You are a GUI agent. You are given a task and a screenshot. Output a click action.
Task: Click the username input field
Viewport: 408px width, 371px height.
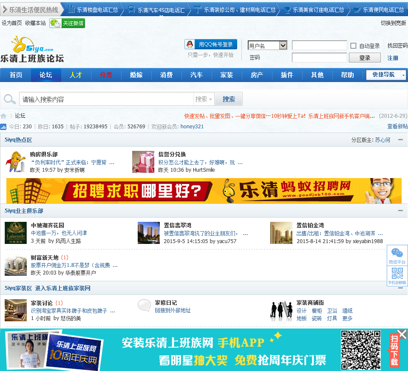click(x=319, y=45)
